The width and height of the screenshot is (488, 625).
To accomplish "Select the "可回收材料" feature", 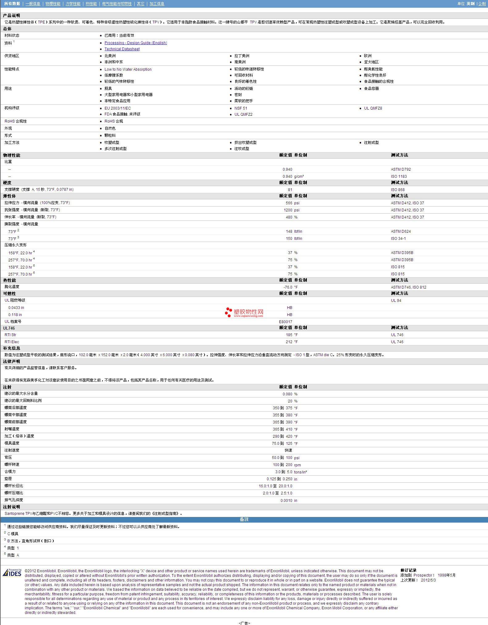I will point(244,75).
